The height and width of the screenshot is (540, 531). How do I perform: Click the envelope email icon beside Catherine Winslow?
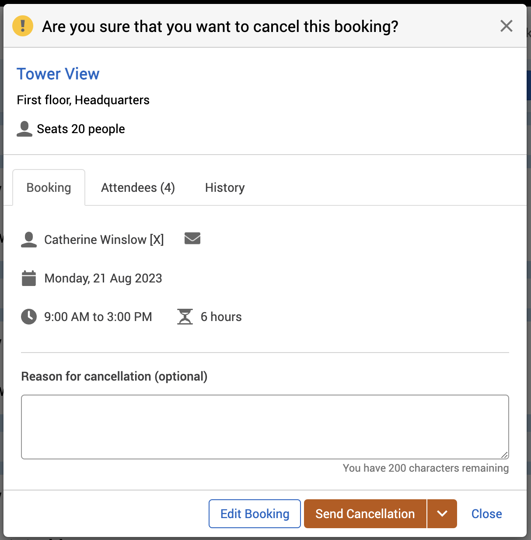(192, 239)
